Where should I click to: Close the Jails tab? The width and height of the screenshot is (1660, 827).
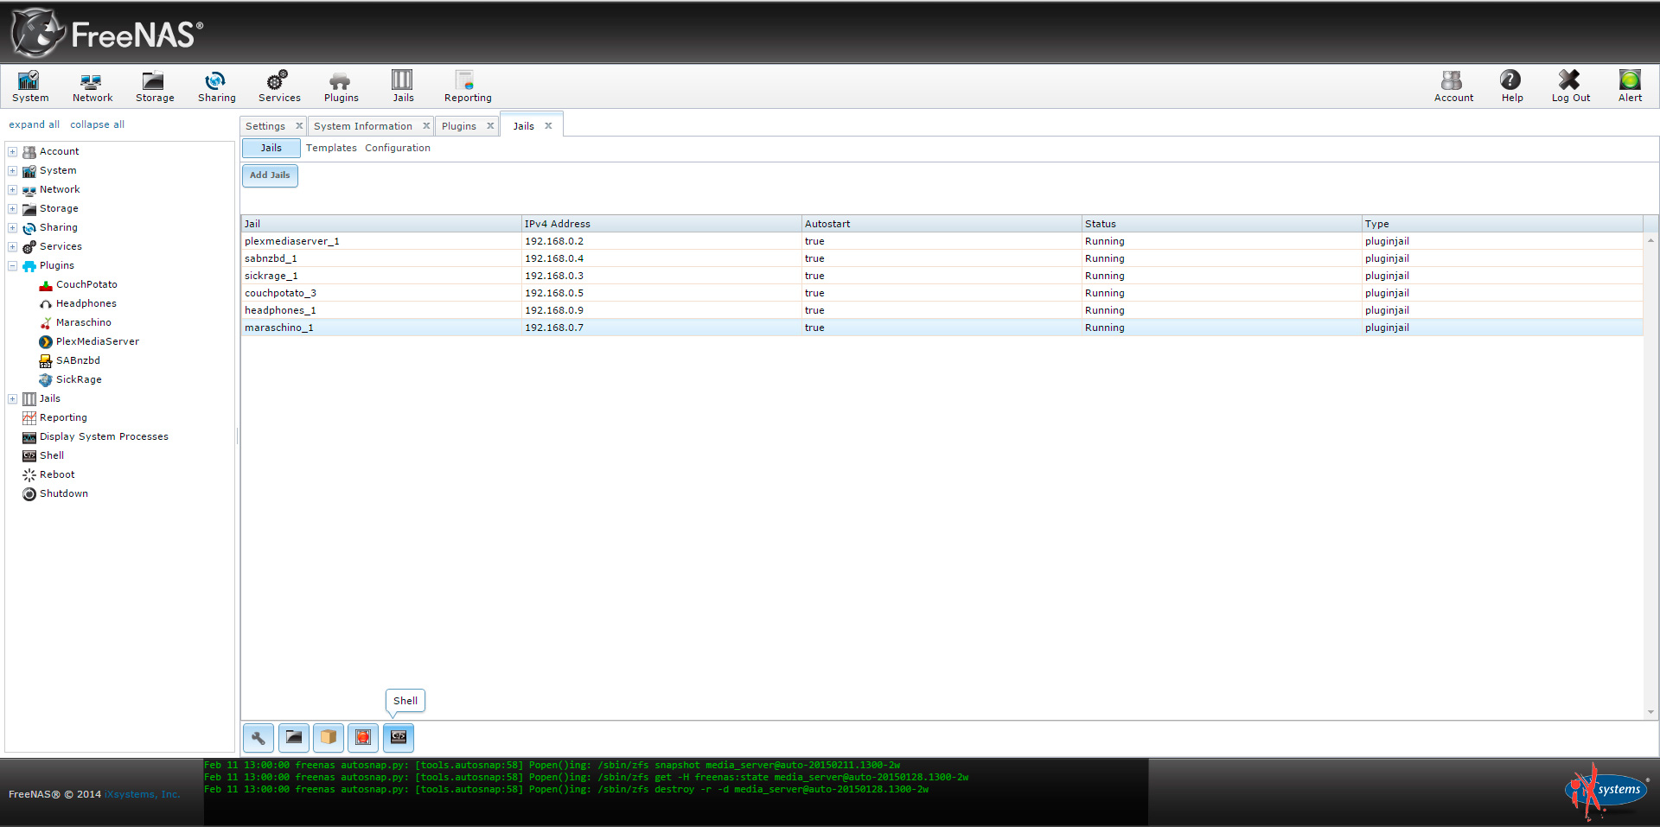(x=548, y=126)
